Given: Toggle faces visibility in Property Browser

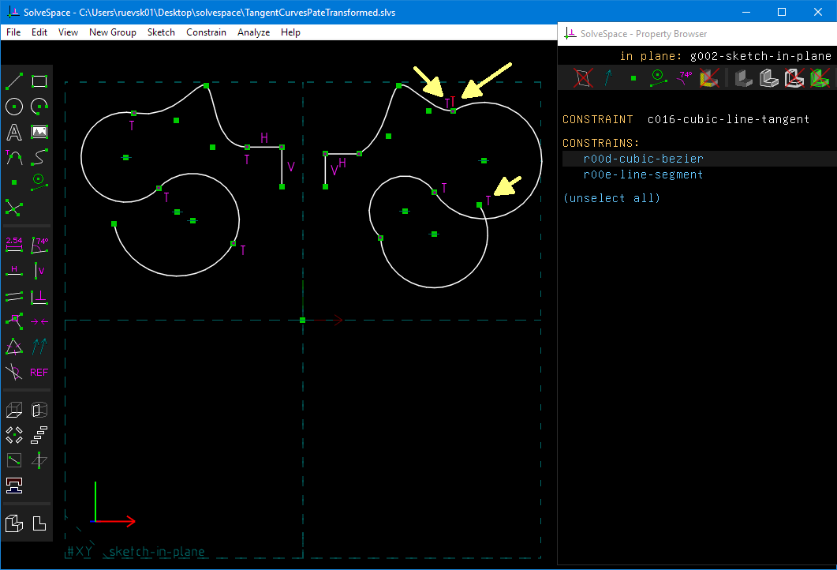Looking at the screenshot, I should tap(709, 78).
